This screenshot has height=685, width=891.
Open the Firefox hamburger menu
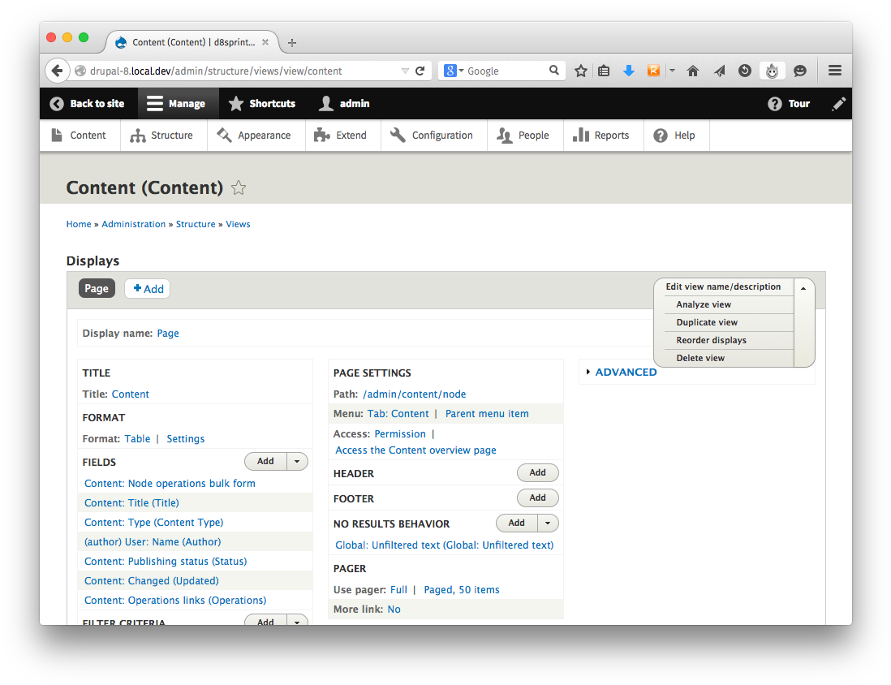(834, 71)
